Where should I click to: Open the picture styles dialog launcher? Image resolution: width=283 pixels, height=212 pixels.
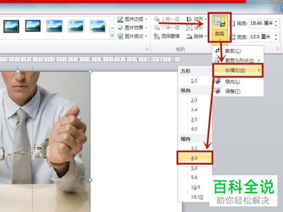point(147,49)
